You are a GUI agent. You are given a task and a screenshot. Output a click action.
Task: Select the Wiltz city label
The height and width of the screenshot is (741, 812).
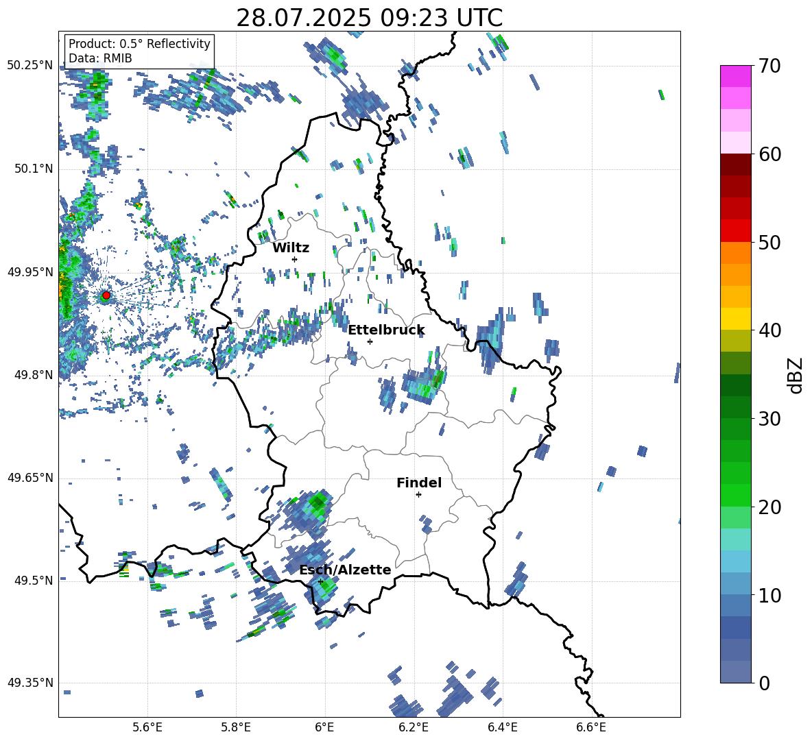(291, 248)
